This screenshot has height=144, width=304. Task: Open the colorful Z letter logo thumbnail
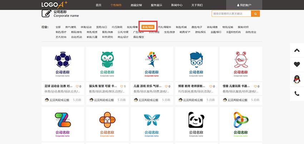63,124
